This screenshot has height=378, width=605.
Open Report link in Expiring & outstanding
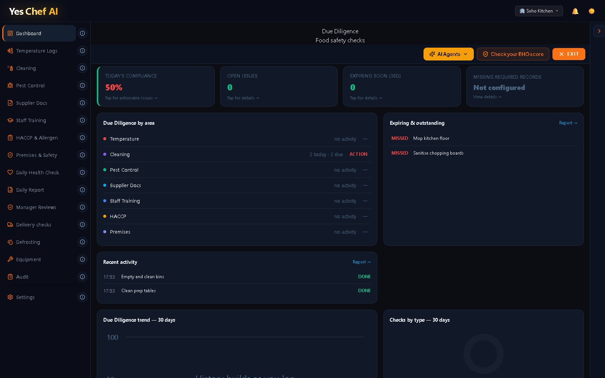click(568, 123)
